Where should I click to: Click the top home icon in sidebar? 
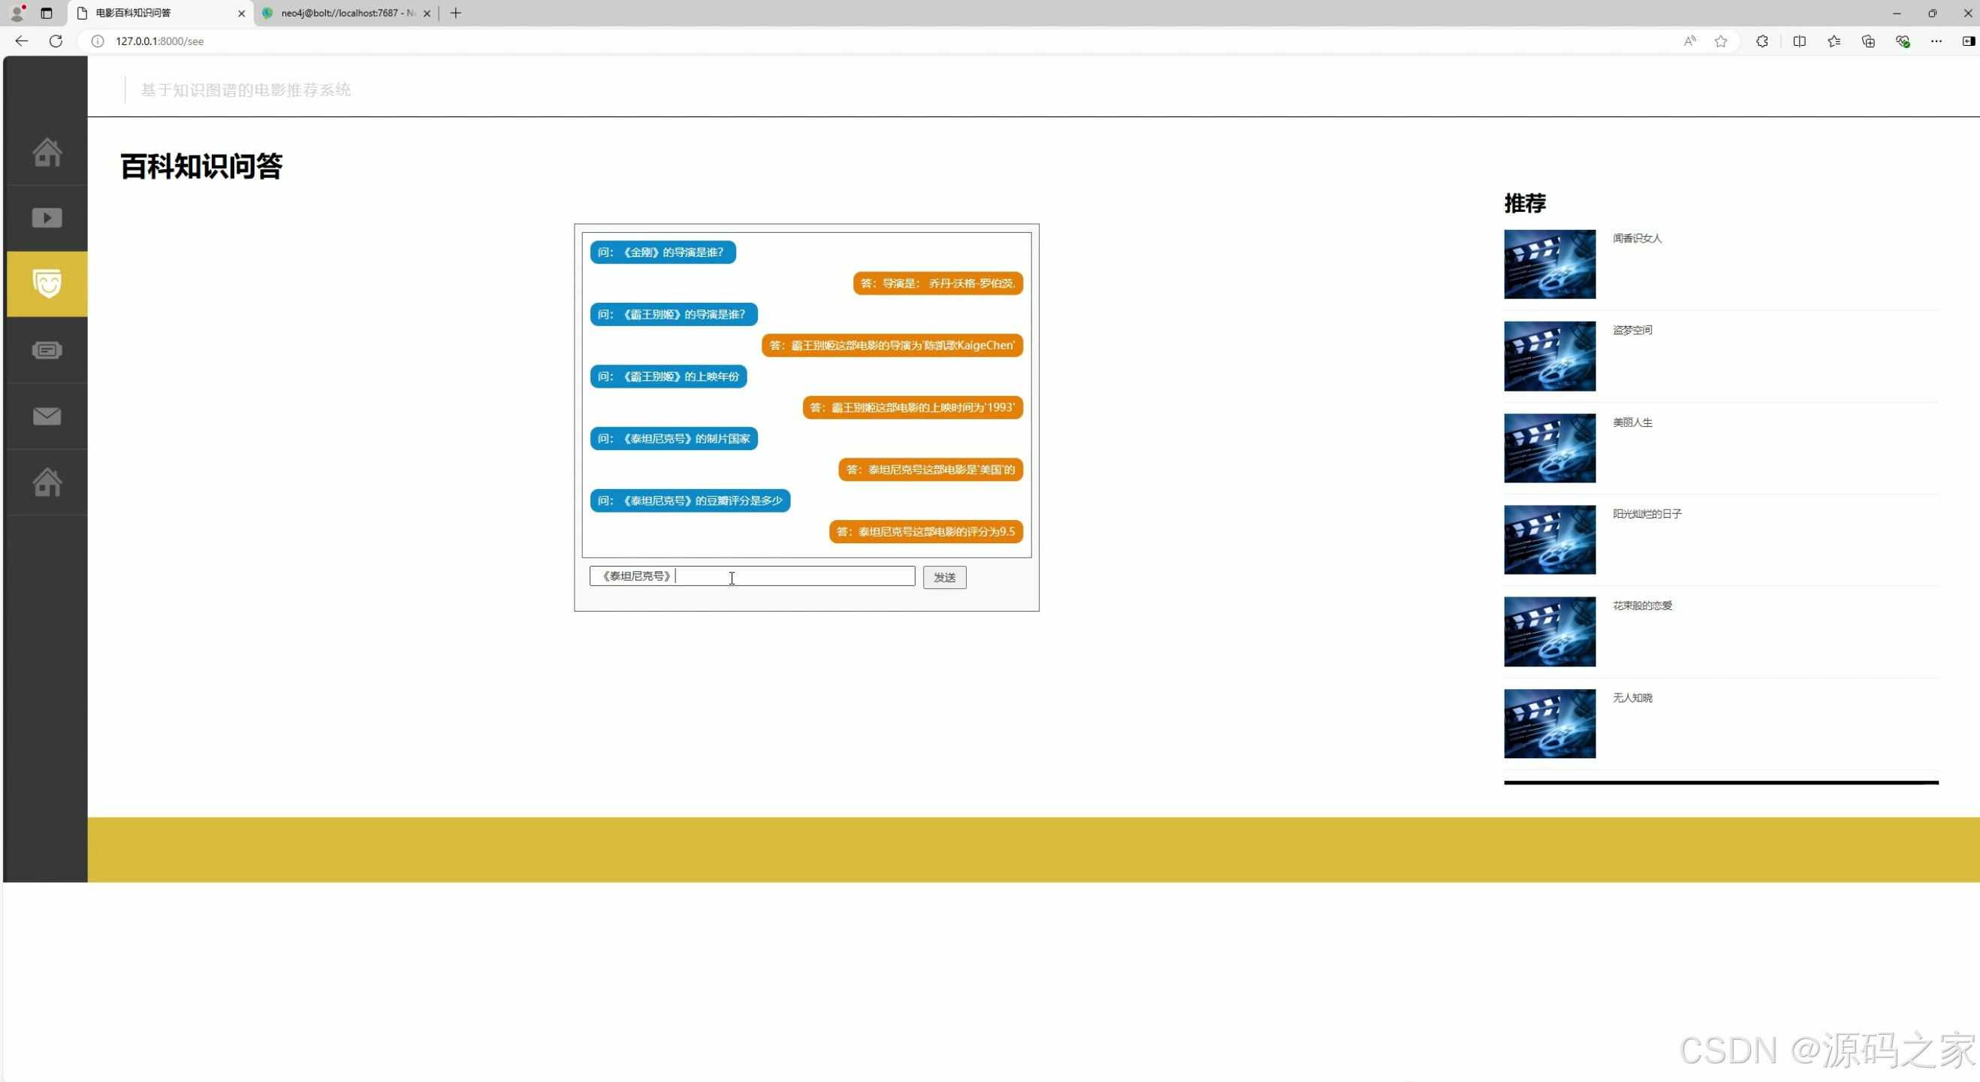click(47, 153)
